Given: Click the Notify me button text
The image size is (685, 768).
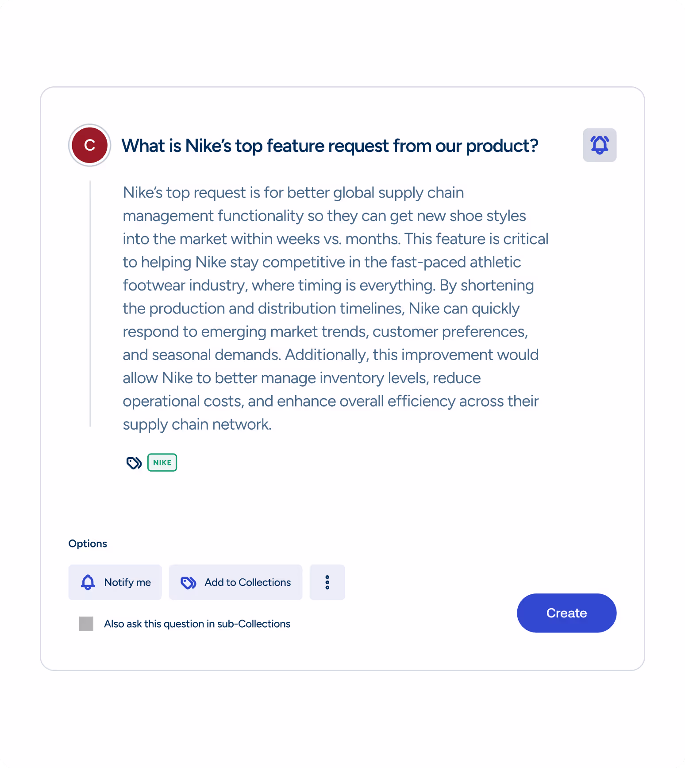Looking at the screenshot, I should 127,582.
